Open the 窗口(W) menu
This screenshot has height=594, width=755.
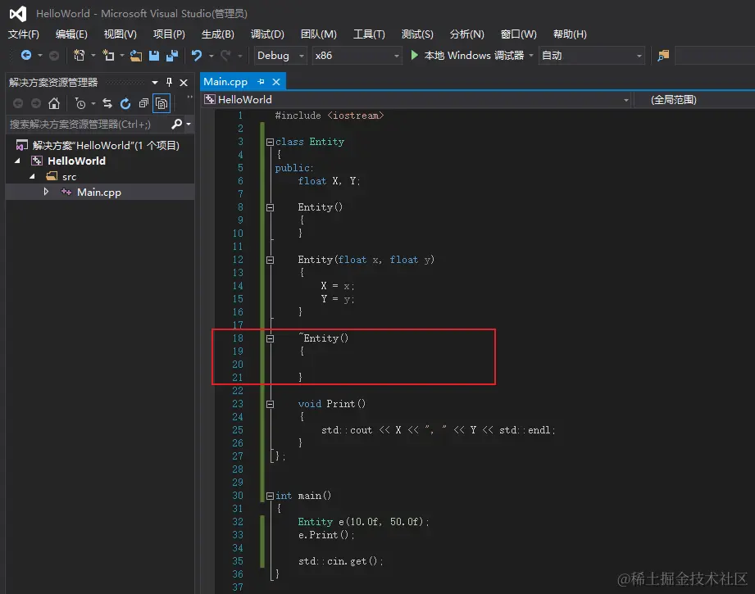click(x=519, y=34)
